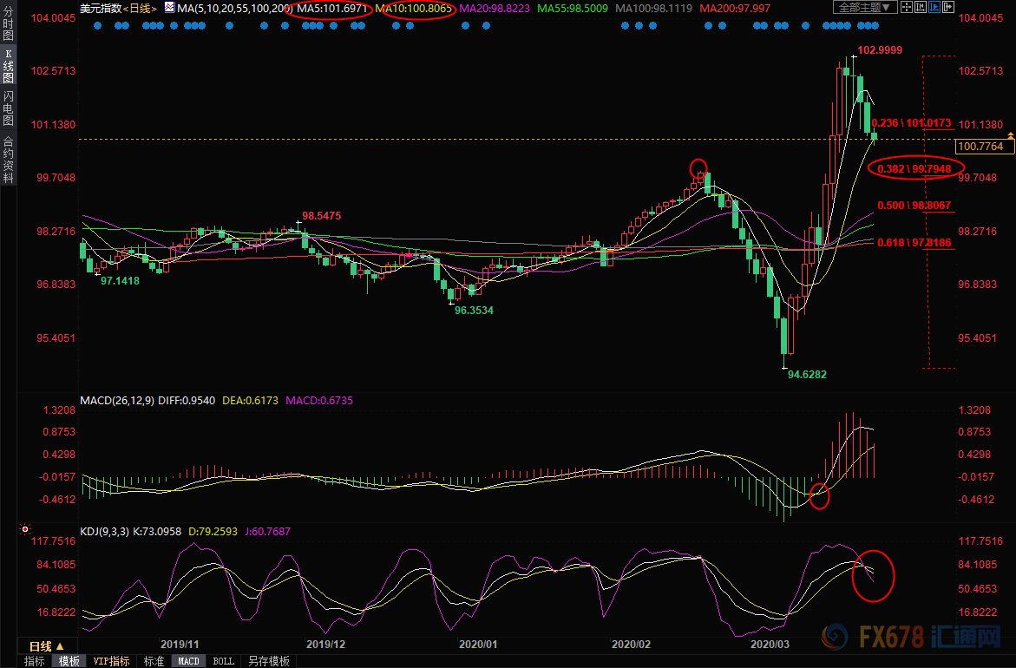Viewport: 1016px width, 668px height.
Task: Click the 0.382 Fibonacci retracement level label
Action: click(914, 167)
